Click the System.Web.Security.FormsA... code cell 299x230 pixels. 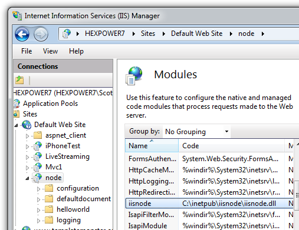pos(230,159)
